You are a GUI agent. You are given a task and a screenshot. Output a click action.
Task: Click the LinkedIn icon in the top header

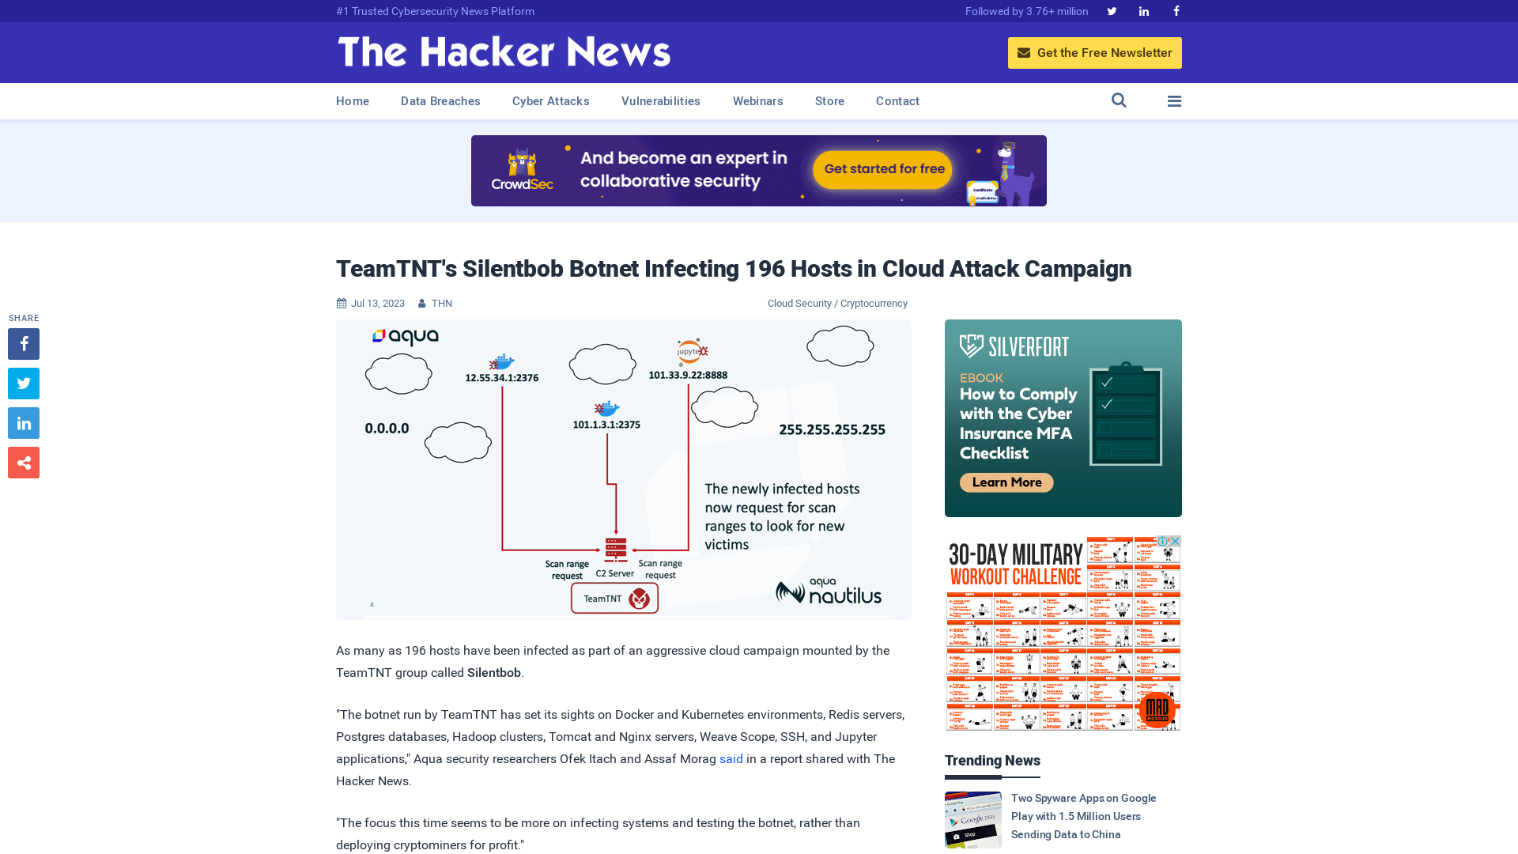pos(1144,10)
